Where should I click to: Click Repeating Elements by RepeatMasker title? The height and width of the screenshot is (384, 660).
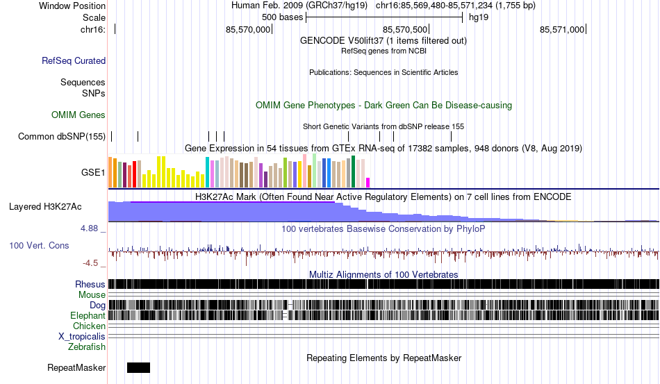coord(383,358)
